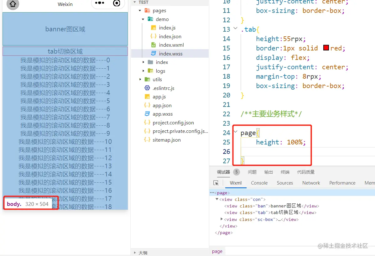Click the .eslintrc.js file icon

(147, 88)
